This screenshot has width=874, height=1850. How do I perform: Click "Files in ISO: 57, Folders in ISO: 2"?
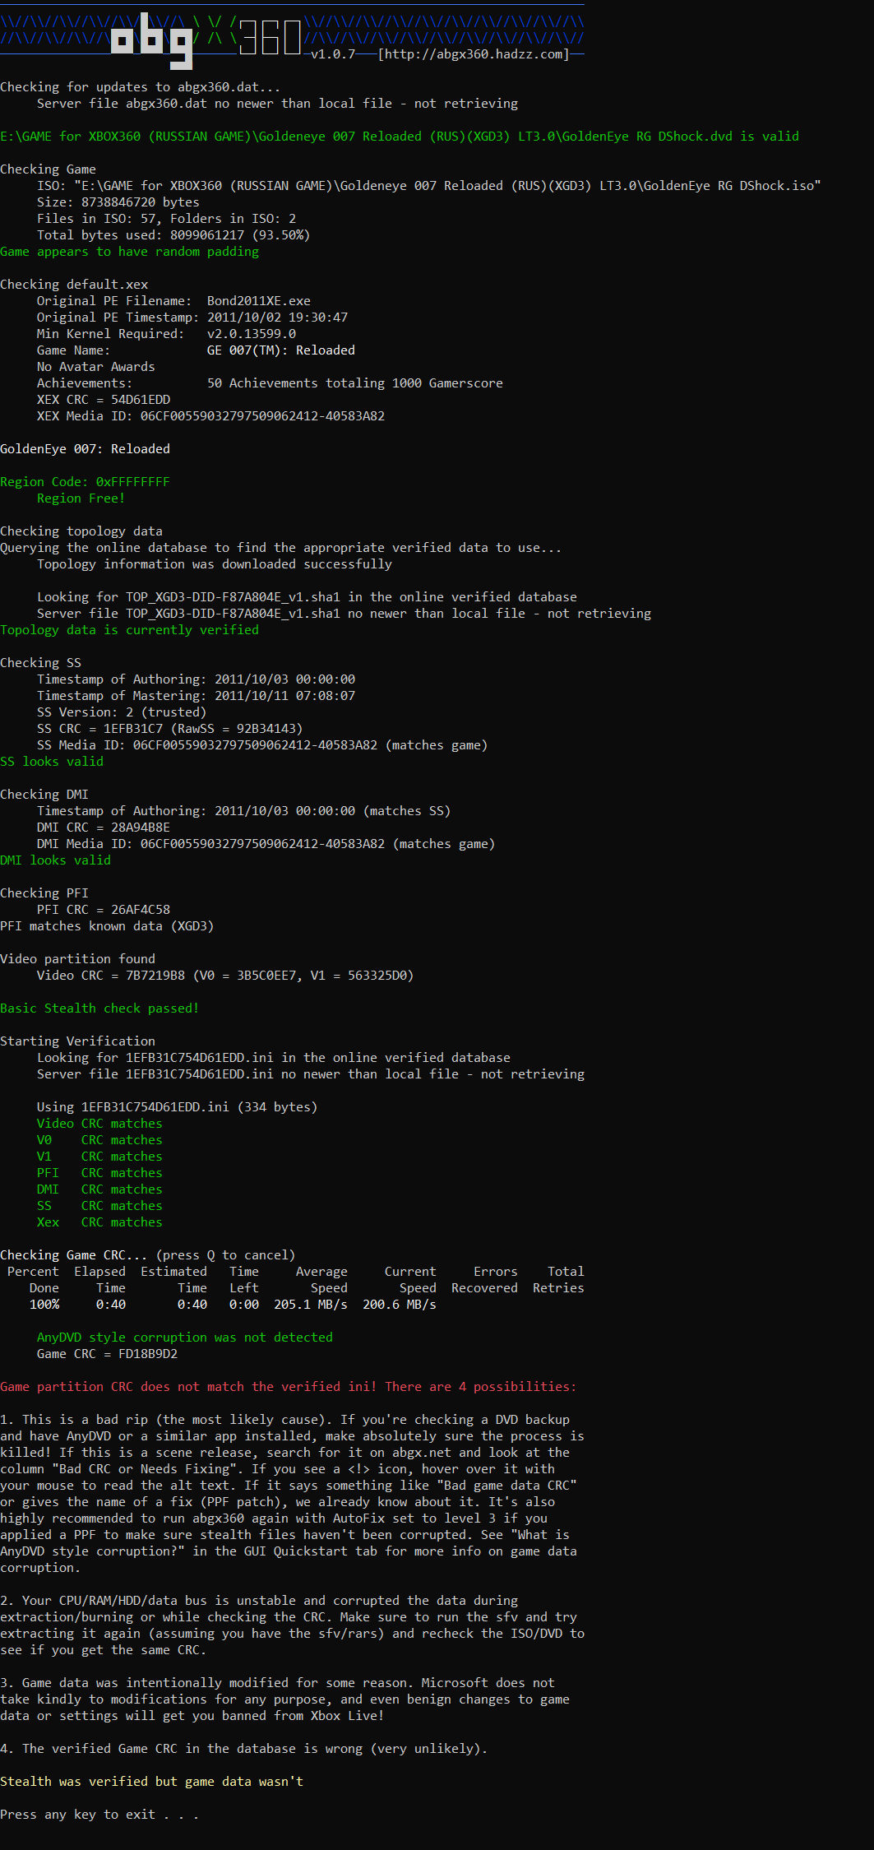point(166,219)
